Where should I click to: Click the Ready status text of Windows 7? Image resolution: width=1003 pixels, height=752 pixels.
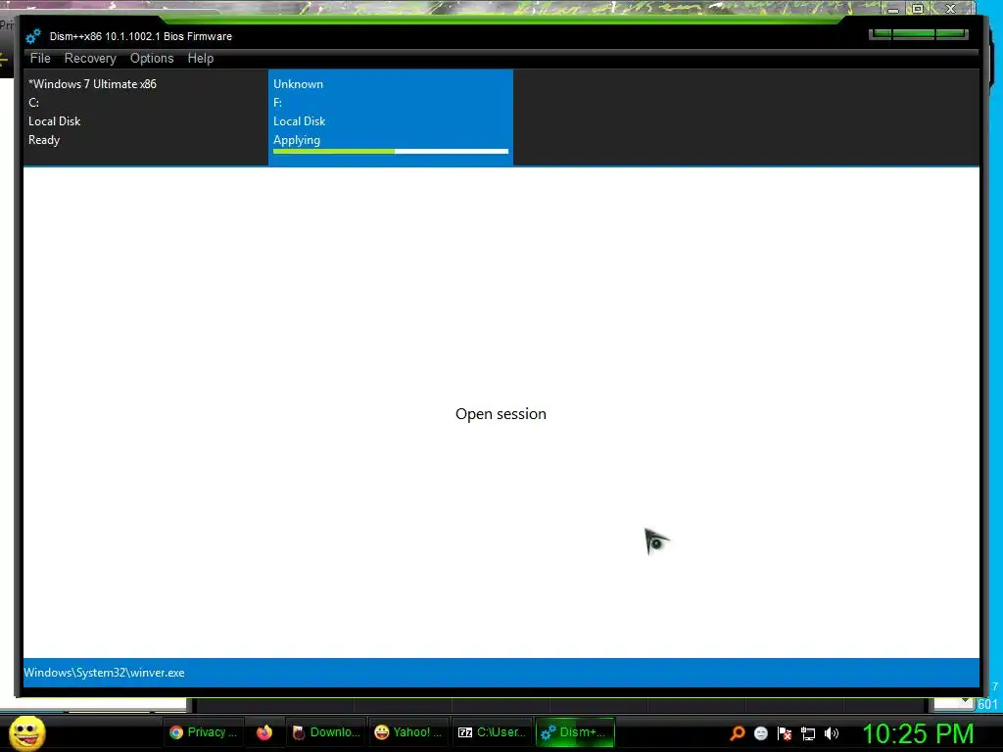coord(44,140)
